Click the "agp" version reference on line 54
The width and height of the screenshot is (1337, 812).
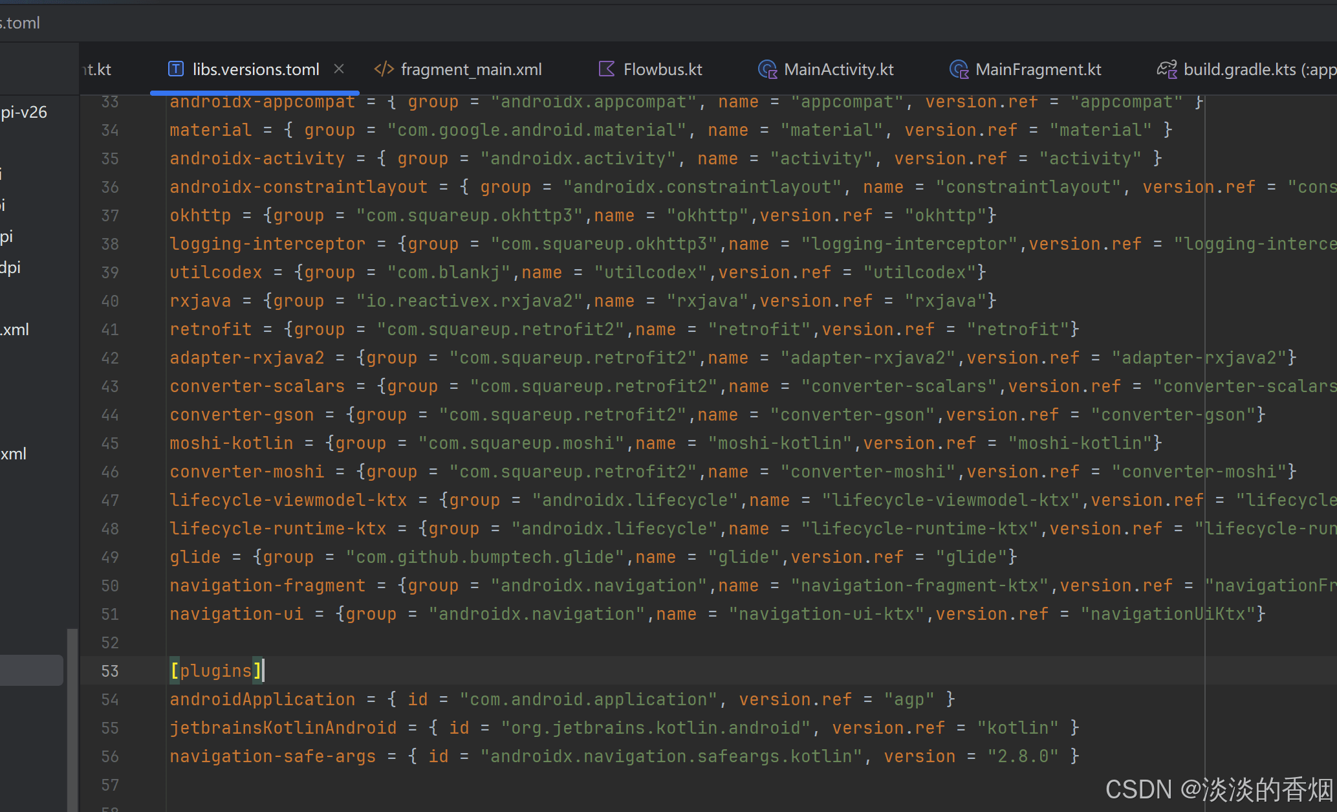coord(909,699)
